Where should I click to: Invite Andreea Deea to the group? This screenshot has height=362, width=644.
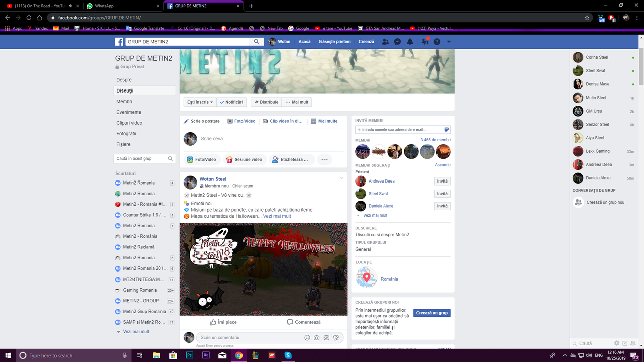[442, 181]
